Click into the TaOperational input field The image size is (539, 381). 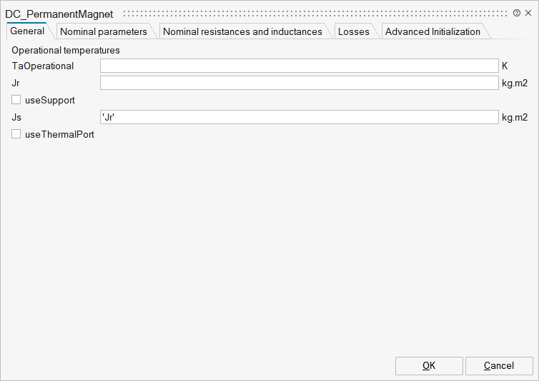pos(299,66)
